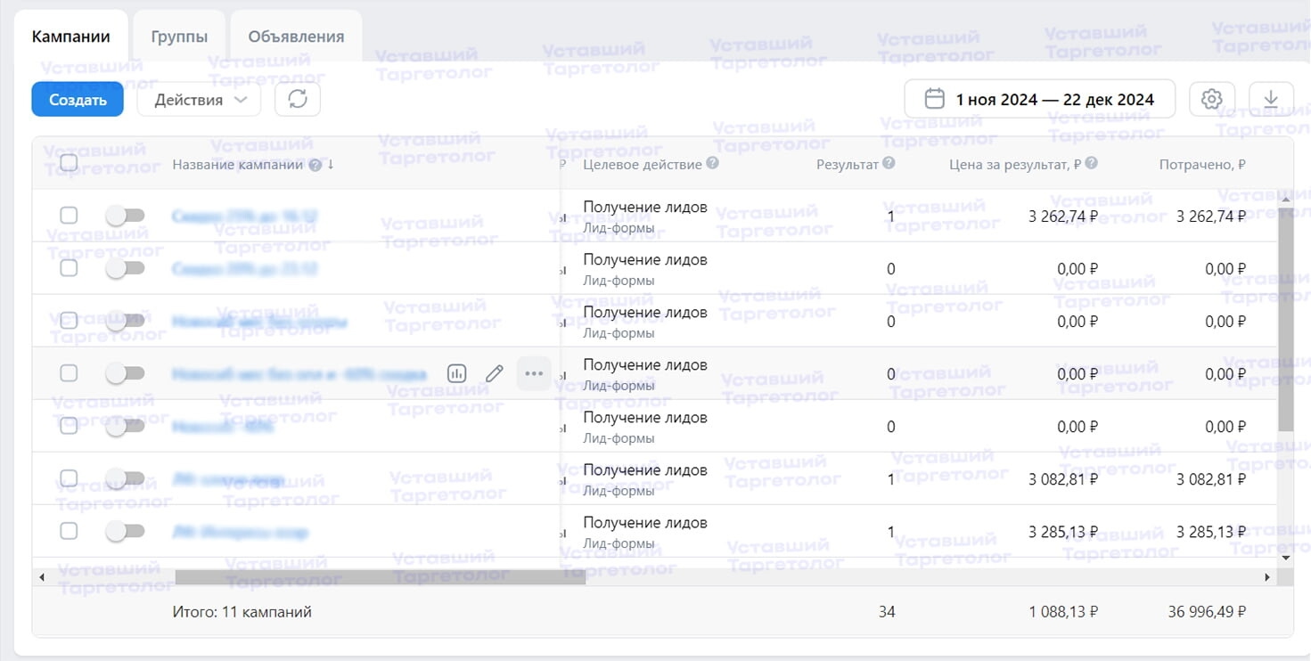1311x661 pixels.
Task: Click help icon next to Результат
Action: pos(889,164)
